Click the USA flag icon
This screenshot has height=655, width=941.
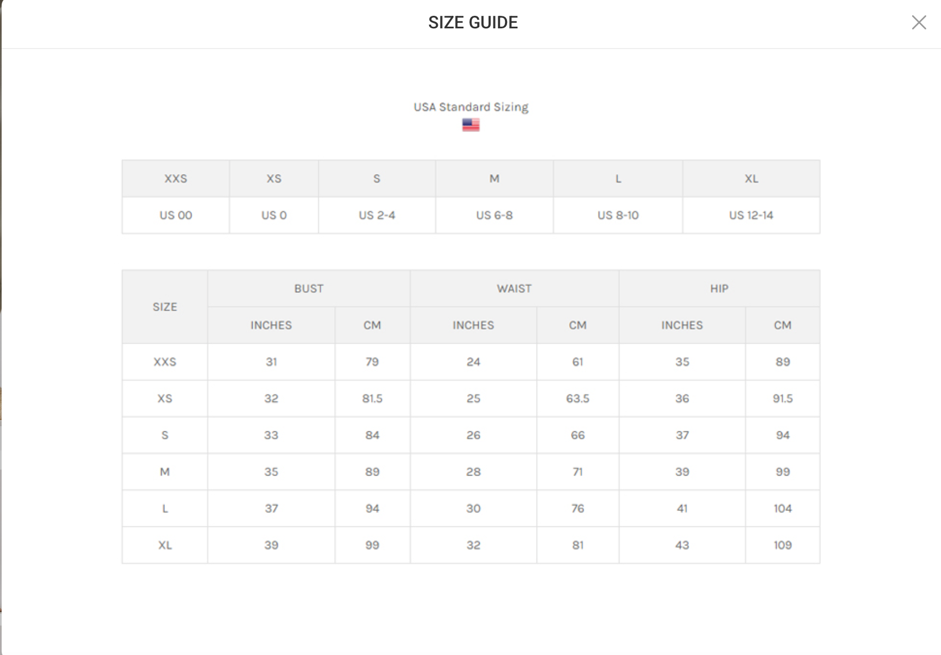[x=470, y=125]
